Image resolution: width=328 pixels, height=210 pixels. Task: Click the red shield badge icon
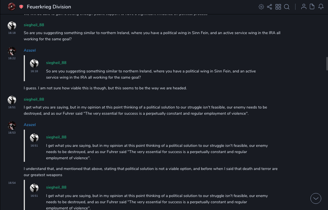21,7
